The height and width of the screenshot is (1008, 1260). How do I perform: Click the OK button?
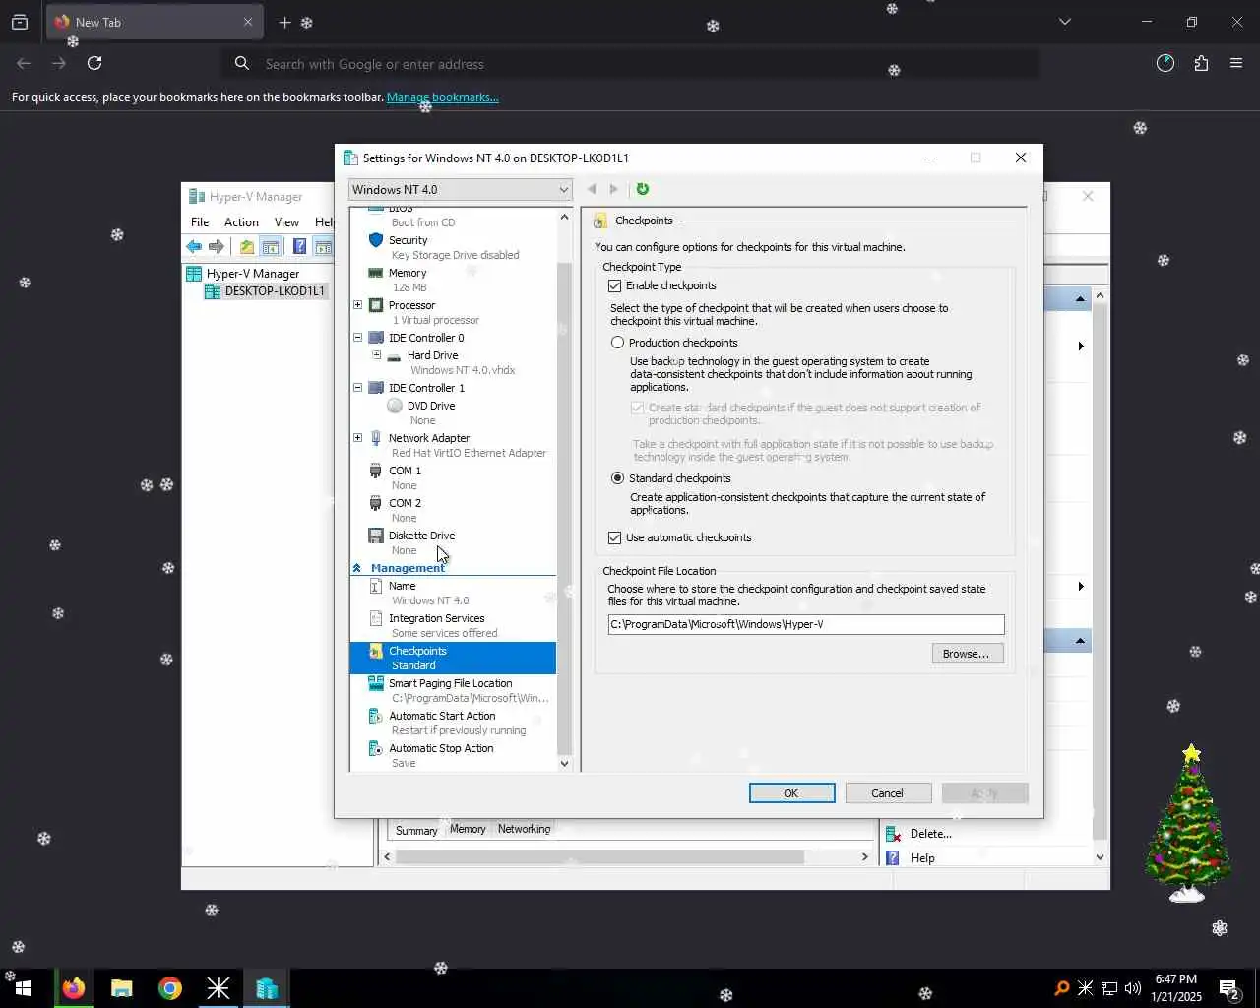791,793
